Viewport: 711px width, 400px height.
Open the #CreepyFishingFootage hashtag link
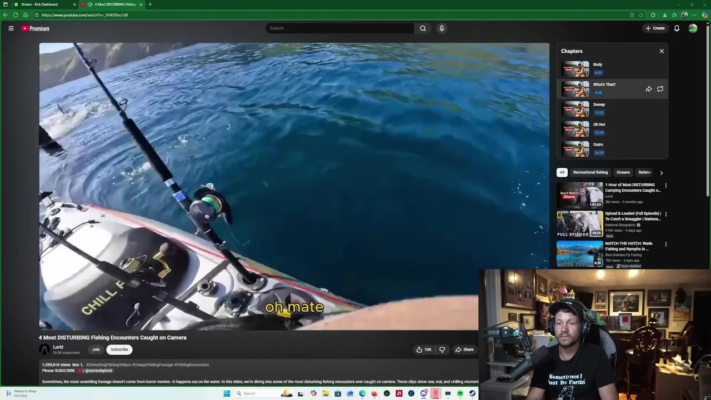click(153, 365)
